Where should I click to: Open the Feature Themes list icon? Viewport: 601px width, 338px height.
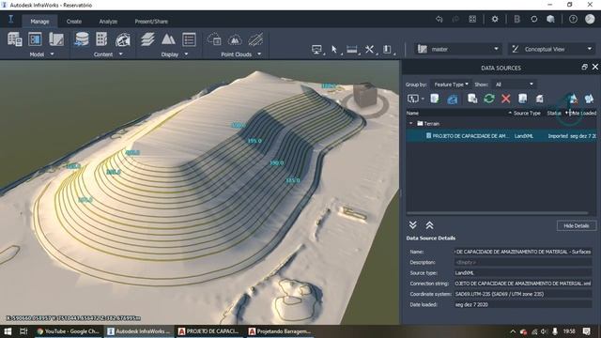click(x=189, y=39)
